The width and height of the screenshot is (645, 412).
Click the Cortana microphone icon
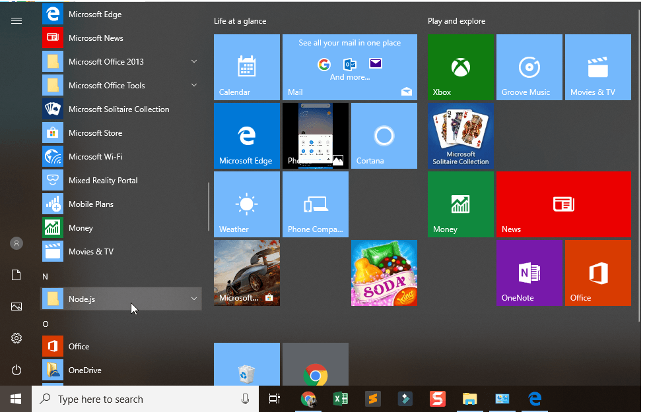[x=245, y=399]
